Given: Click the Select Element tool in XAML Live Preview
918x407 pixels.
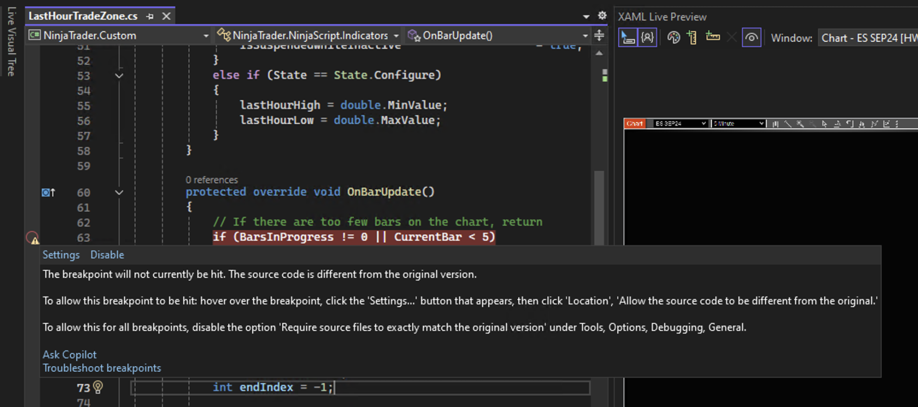Looking at the screenshot, I should (628, 38).
